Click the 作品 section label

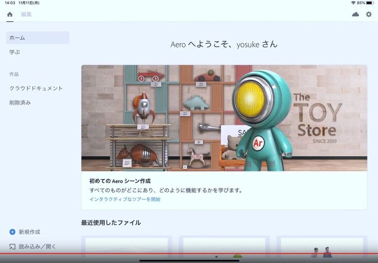[x=14, y=74]
